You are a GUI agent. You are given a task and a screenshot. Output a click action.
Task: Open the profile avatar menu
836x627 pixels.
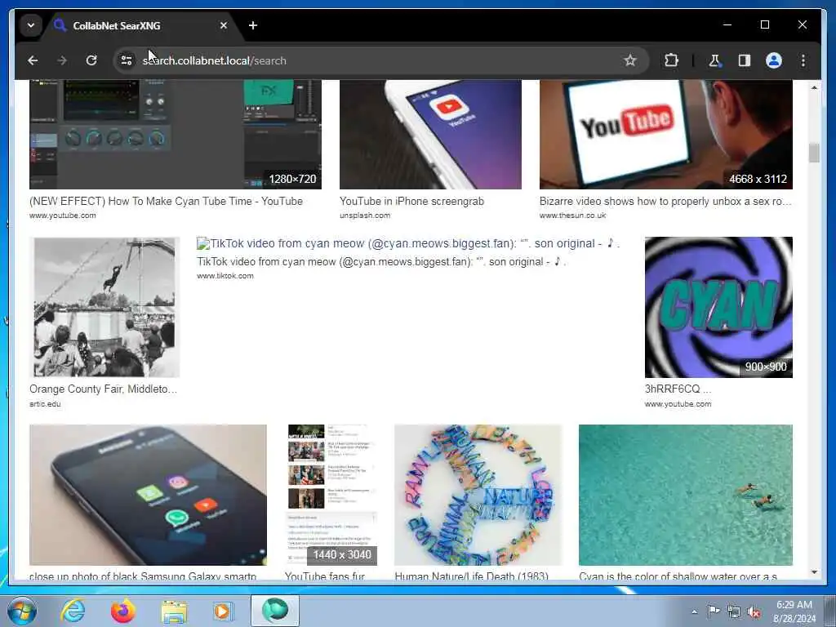[x=774, y=60]
